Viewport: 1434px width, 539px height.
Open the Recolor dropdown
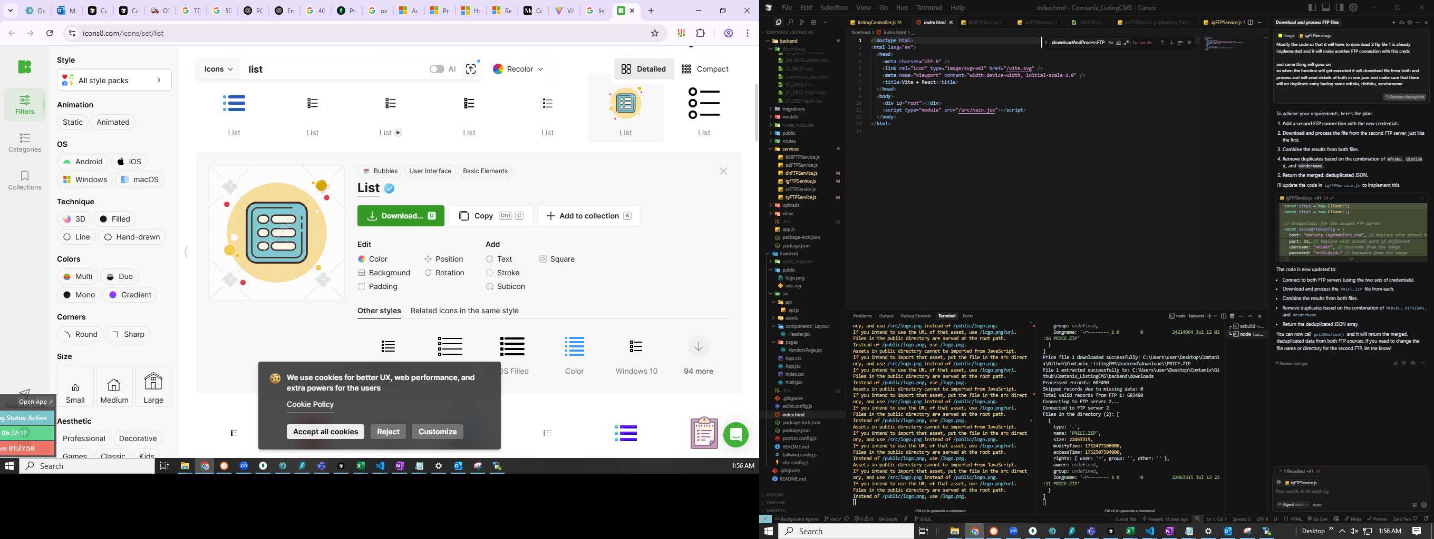518,69
